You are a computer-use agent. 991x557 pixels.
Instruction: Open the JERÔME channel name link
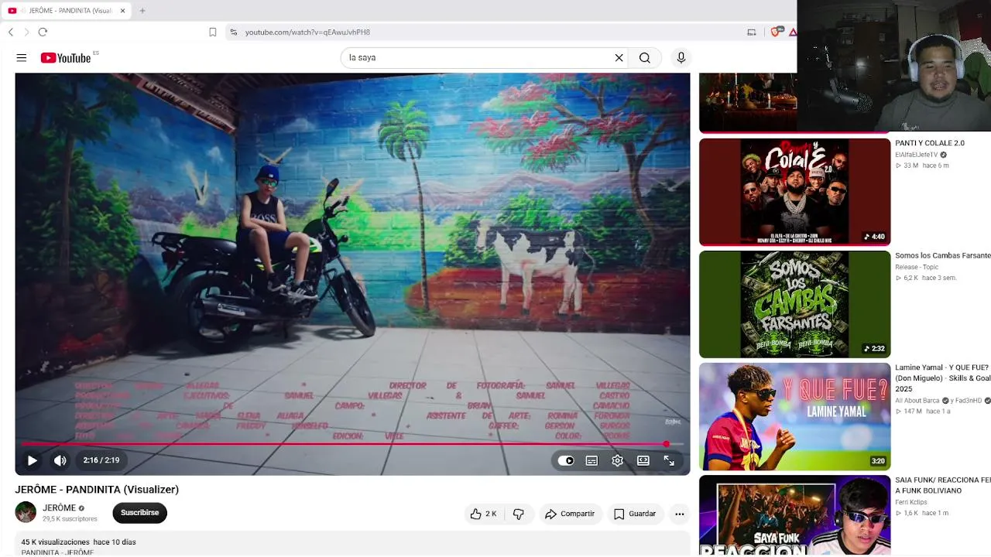pos(59,508)
